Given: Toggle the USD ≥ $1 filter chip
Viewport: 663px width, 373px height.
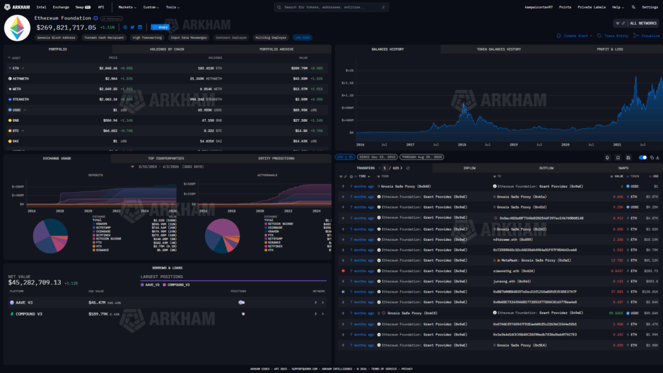Looking at the screenshot, I should coord(343,157).
